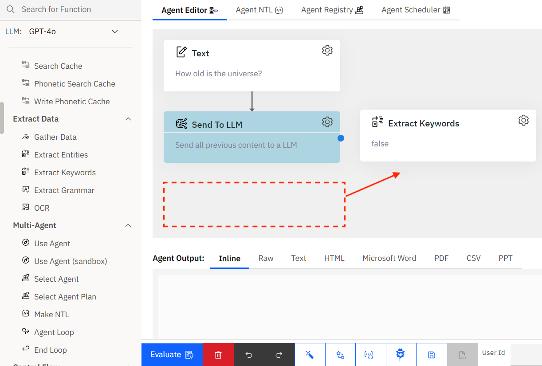Click the Evaluate button
The width and height of the screenshot is (542, 366).
(x=172, y=354)
